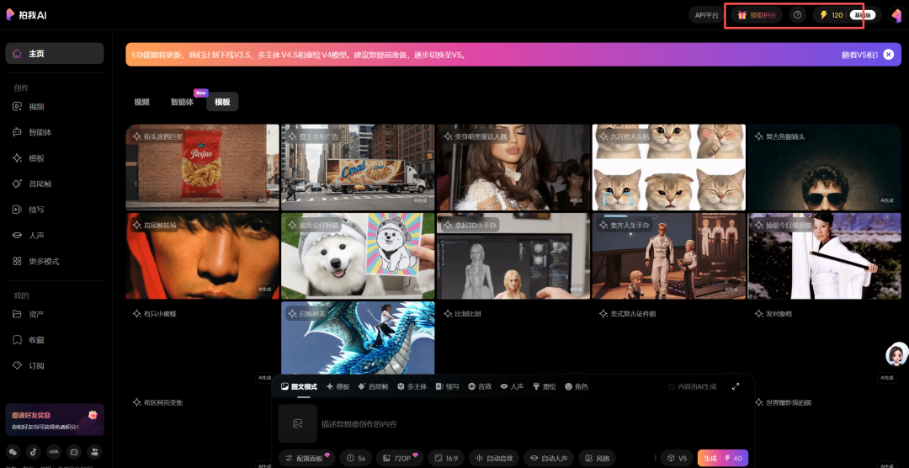Open the Bilibili social icon

tap(74, 451)
